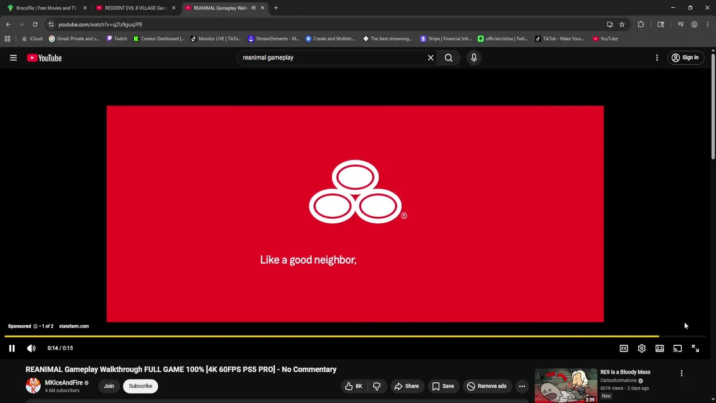The image size is (716, 403).
Task: Click Remove ads button
Action: (x=487, y=386)
